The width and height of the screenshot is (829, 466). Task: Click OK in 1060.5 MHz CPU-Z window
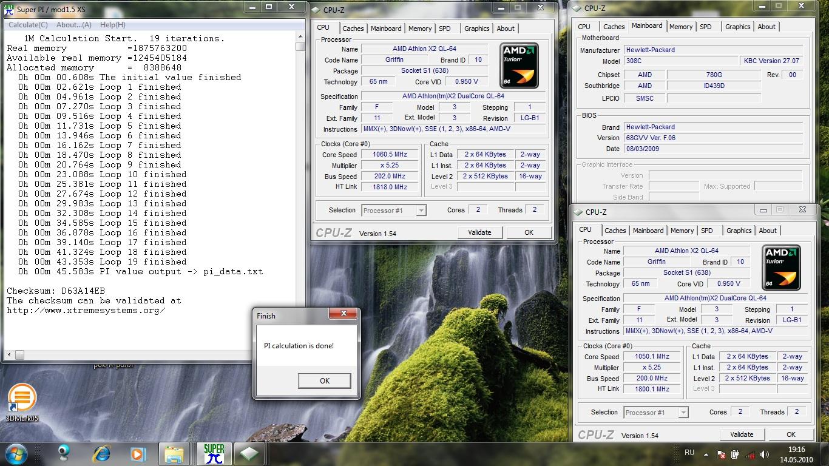[x=529, y=232]
